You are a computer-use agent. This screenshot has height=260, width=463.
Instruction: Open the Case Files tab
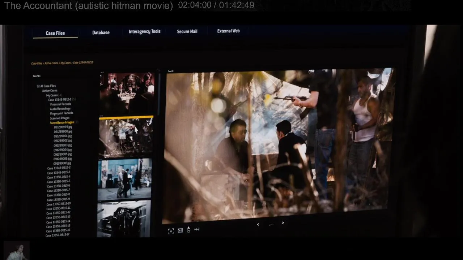pyautogui.click(x=55, y=33)
